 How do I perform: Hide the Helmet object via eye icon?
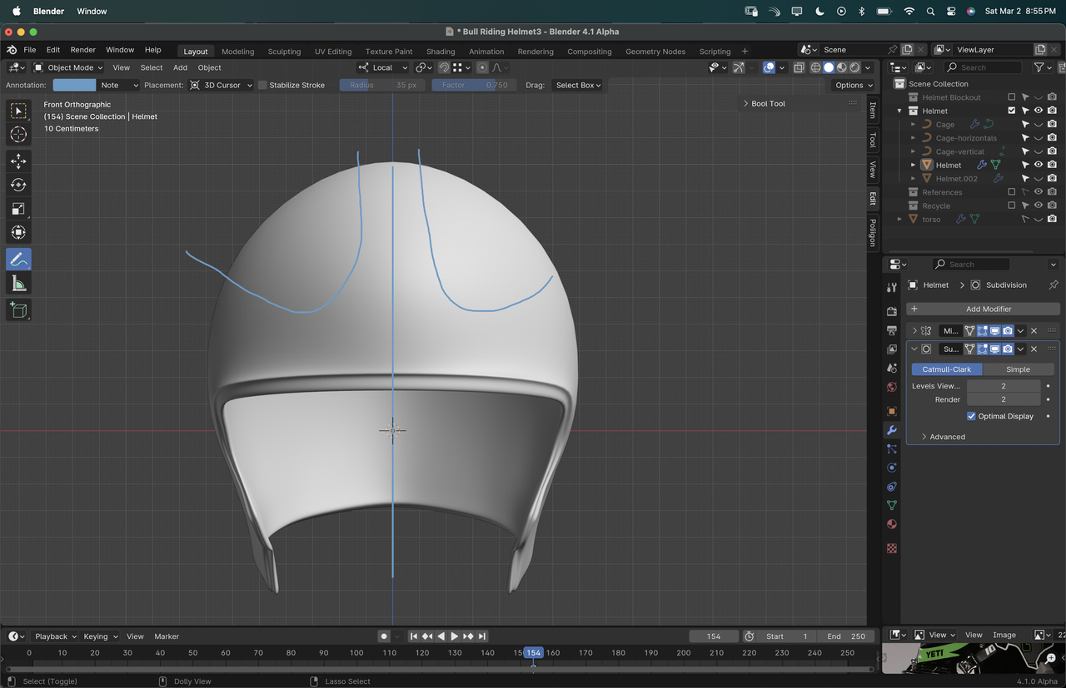[x=1039, y=165]
